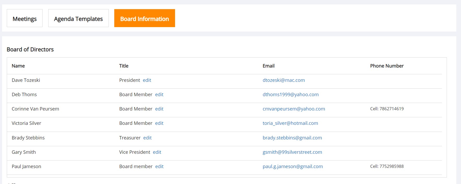461x184 pixels.
Task: Click the Phone Number column header
Action: [x=387, y=66]
